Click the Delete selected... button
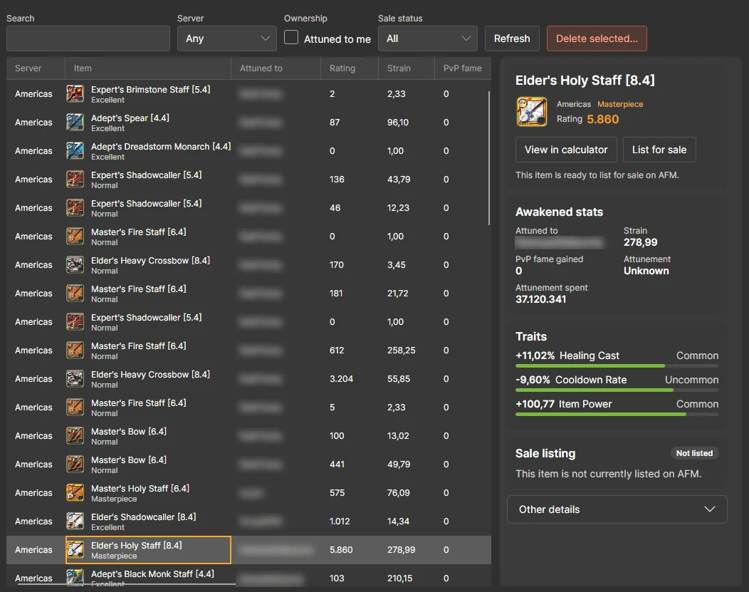Viewport: 749px width, 592px height. click(597, 38)
